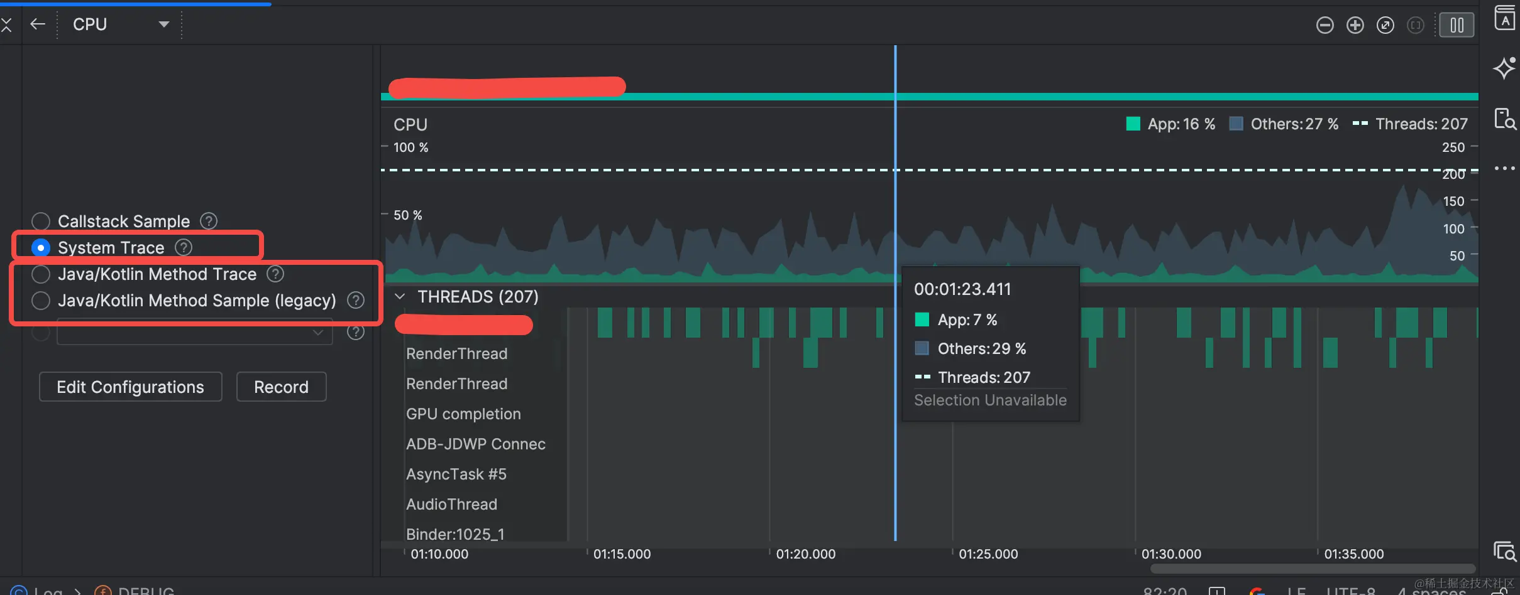Show help for System Trace
Screen dimensions: 1520x595
(x=184, y=247)
